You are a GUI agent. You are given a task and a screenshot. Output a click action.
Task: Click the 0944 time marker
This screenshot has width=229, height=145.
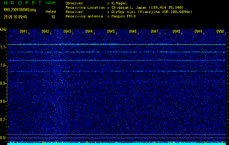[x=89, y=32]
